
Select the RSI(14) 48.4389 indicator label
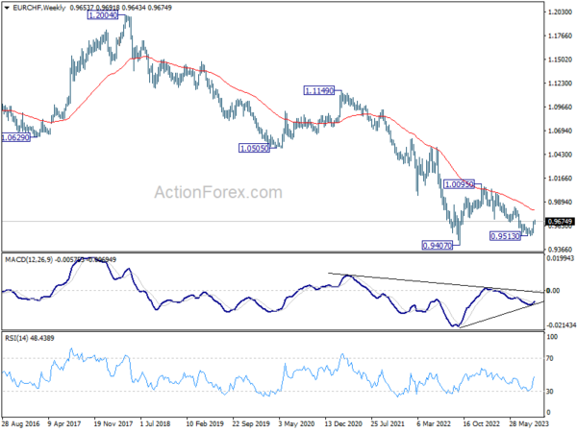[30, 338]
